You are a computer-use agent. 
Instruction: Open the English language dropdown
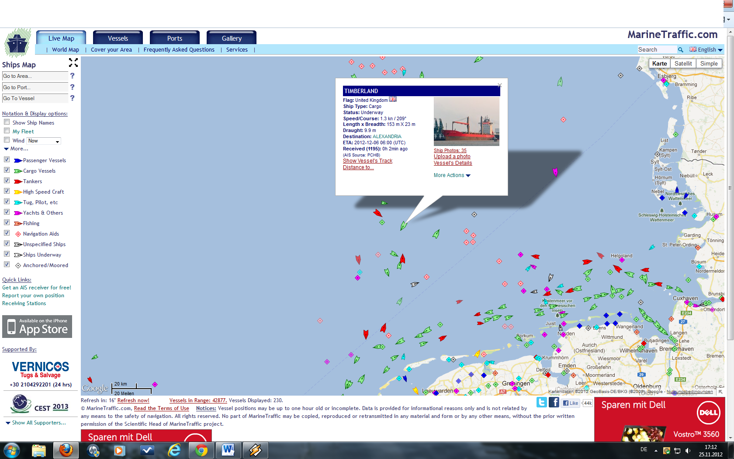pyautogui.click(x=706, y=50)
